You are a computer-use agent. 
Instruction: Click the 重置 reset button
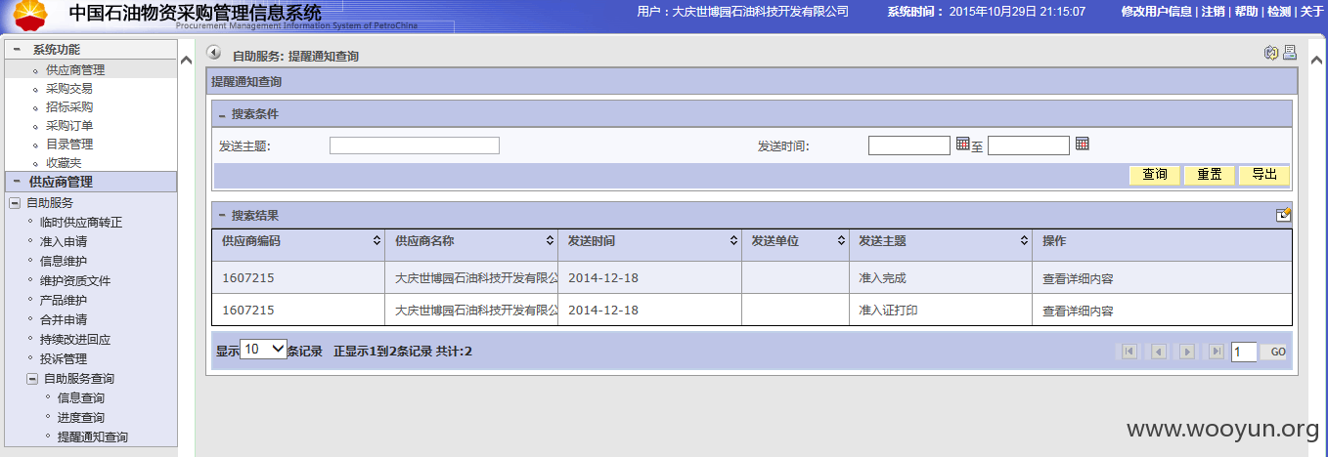(x=1210, y=175)
